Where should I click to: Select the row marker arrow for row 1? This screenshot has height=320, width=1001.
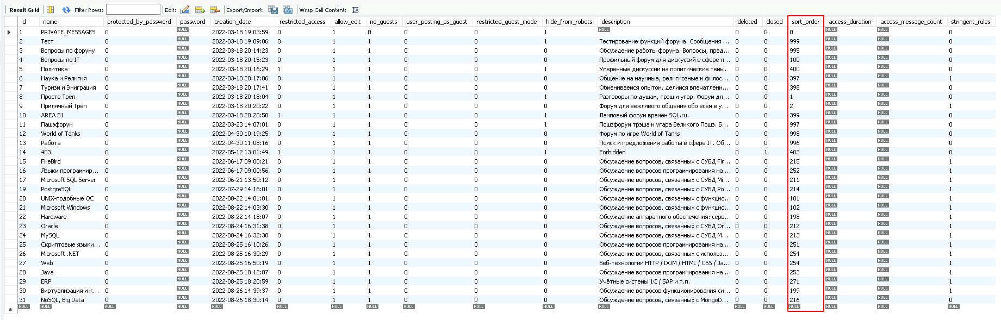point(9,32)
